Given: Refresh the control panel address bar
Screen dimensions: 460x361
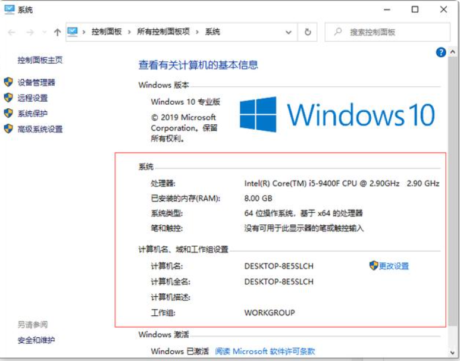Looking at the screenshot, I should (x=308, y=32).
